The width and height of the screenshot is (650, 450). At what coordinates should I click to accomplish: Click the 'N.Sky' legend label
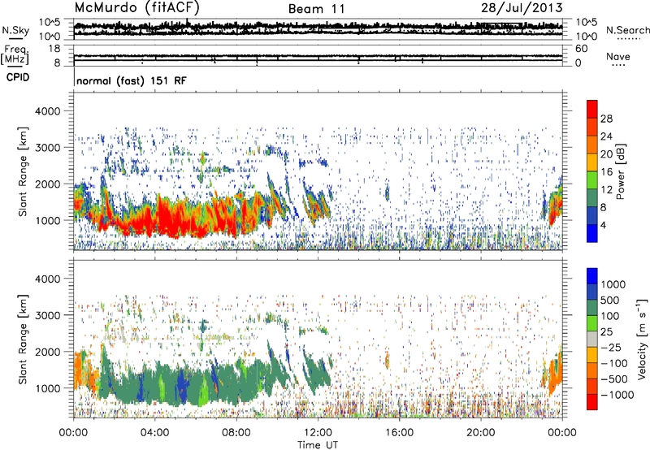pos(15,30)
